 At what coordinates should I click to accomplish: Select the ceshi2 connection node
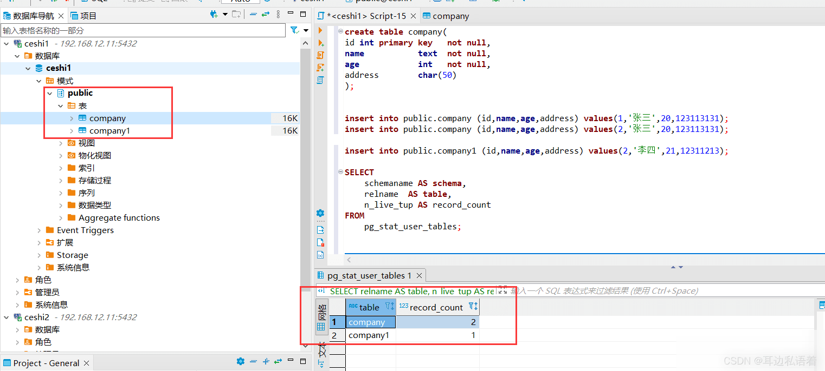(x=36, y=317)
